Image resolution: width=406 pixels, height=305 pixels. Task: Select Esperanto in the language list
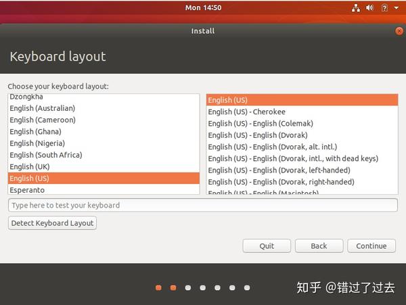pos(104,189)
